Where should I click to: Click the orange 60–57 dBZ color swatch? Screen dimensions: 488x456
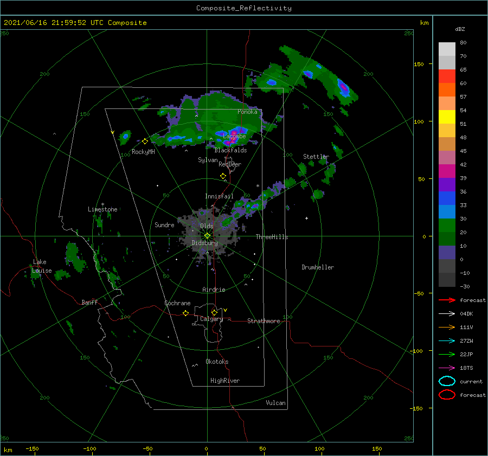pos(447,90)
